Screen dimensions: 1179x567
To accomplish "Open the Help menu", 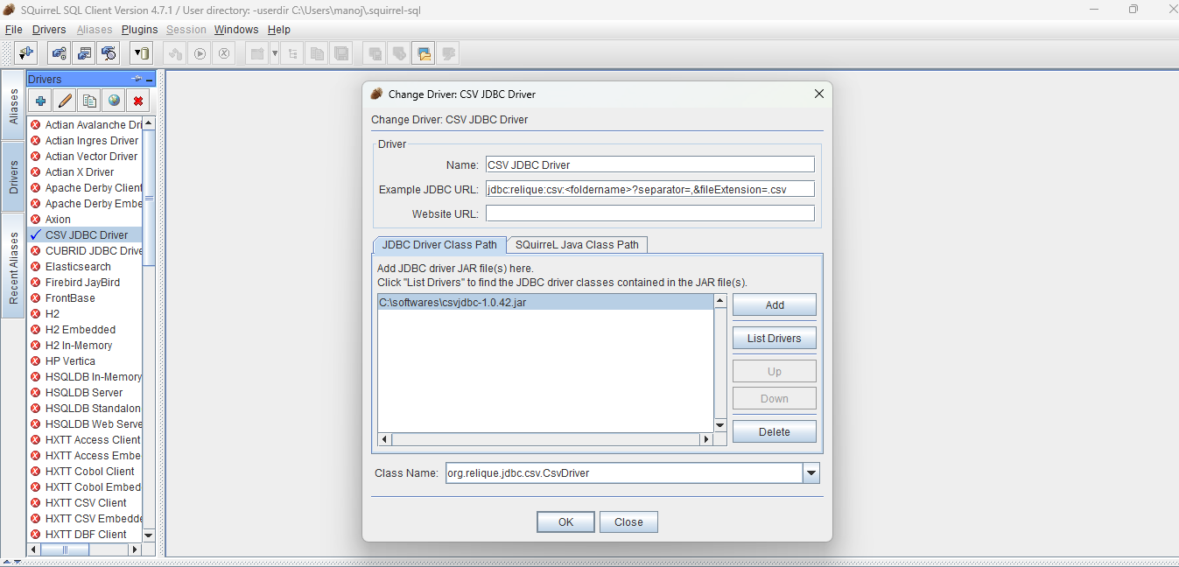I will (278, 29).
